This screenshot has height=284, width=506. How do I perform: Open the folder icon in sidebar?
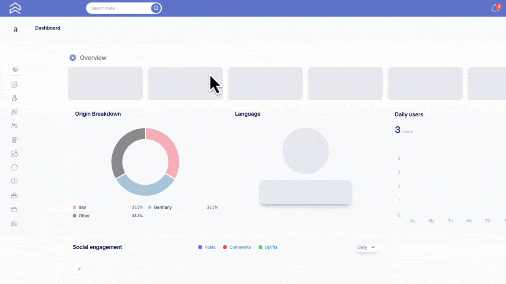[x=14, y=209]
